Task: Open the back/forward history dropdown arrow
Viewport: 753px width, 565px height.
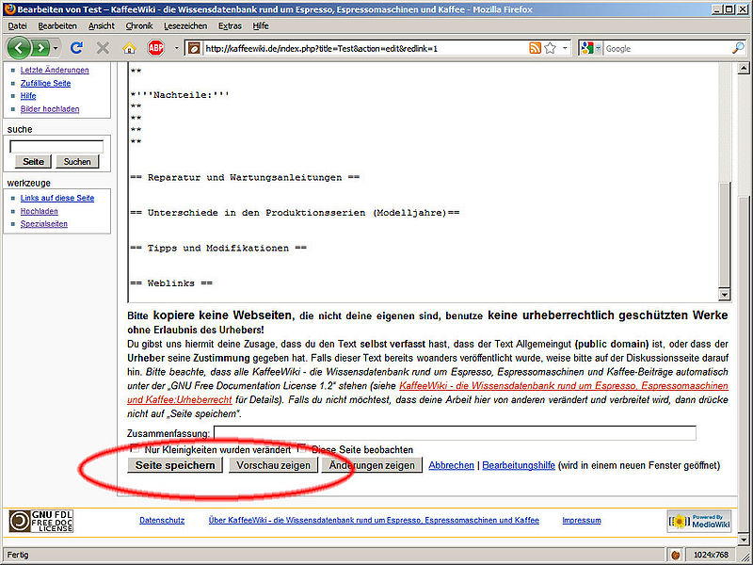Action: click(x=56, y=48)
